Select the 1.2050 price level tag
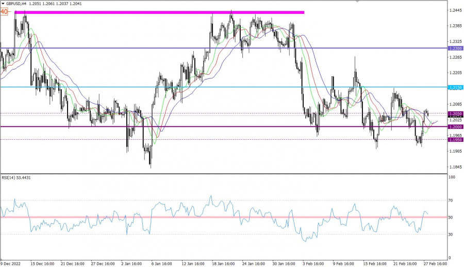 pyautogui.click(x=455, y=113)
